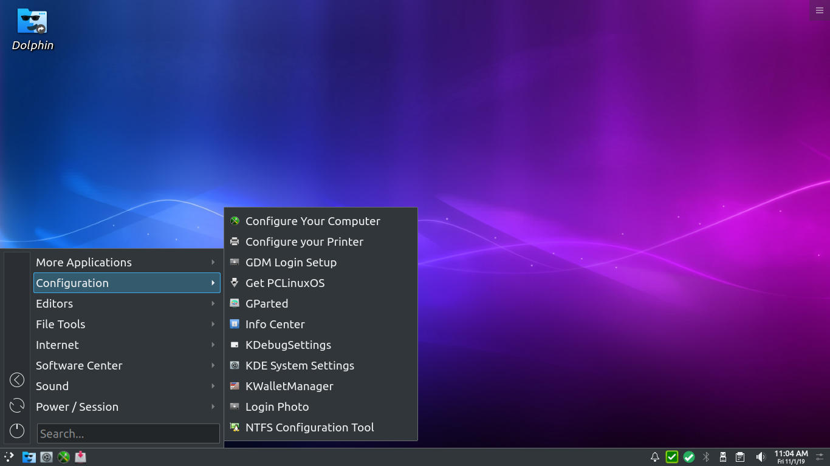Open the removable USB devices tray icon

click(x=723, y=457)
